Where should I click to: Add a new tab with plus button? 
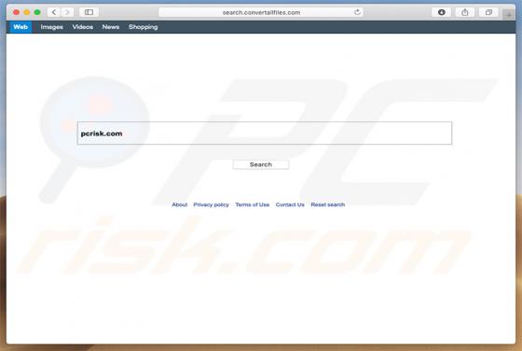[509, 15]
